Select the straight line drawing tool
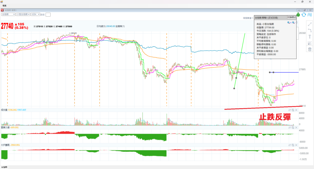 click(310, 24)
